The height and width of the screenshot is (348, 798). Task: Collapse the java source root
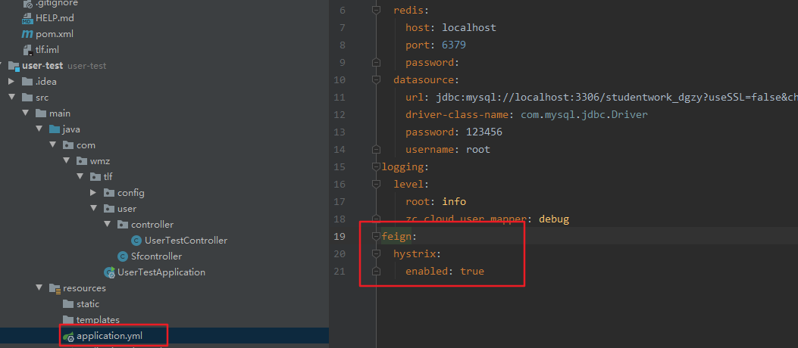point(39,129)
